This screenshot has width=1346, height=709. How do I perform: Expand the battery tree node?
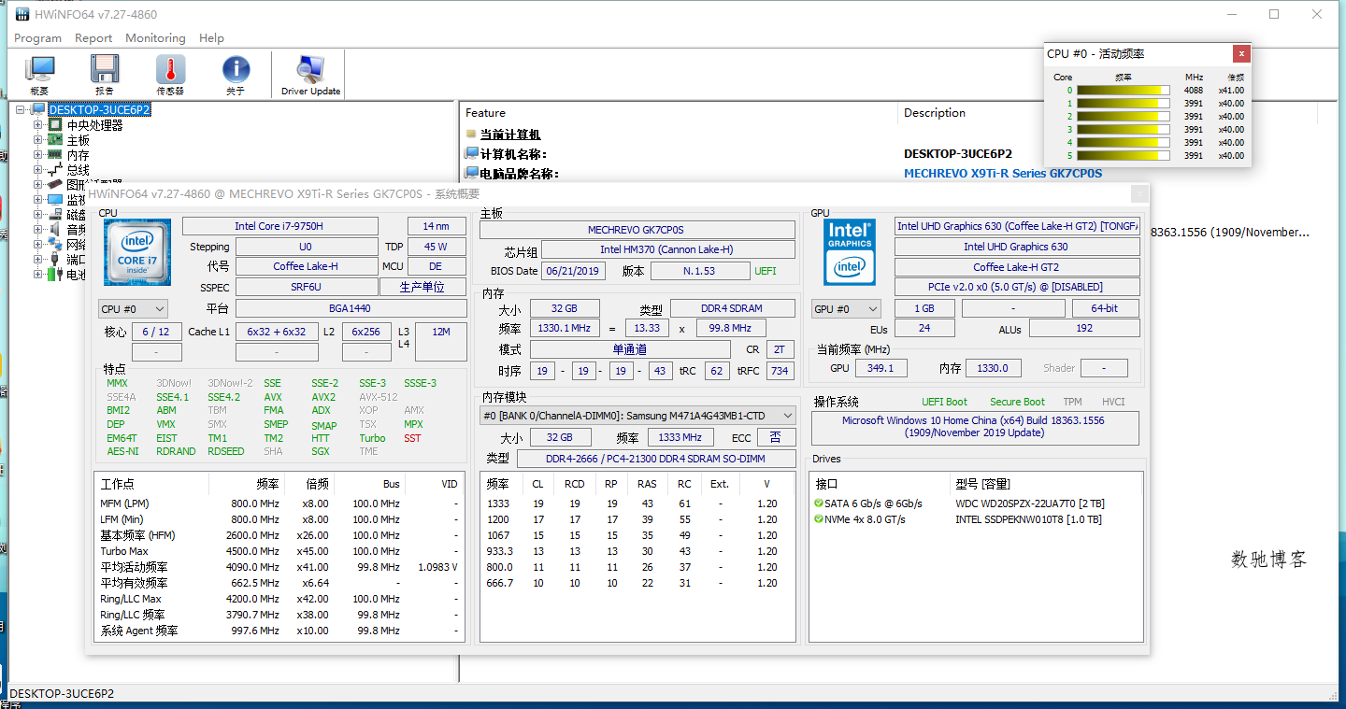tap(38, 275)
